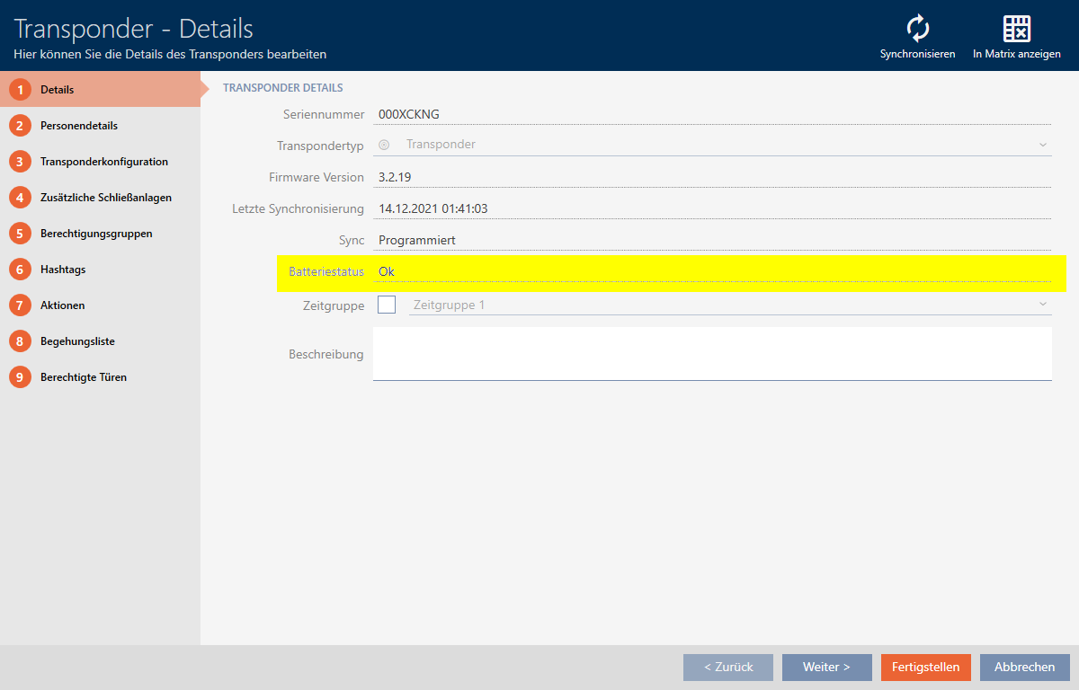
Task: Open In Matrix anzeigen grid icon
Action: click(1016, 29)
